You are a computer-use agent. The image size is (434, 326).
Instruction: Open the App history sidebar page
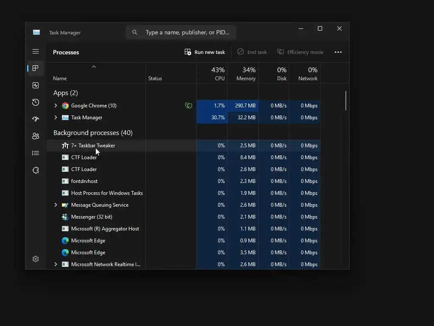coord(36,102)
